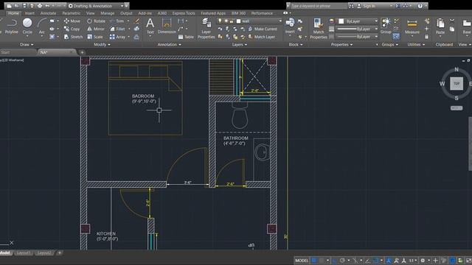The image size is (472, 265).
Task: Expand the Layers panel
Action: pos(239,44)
